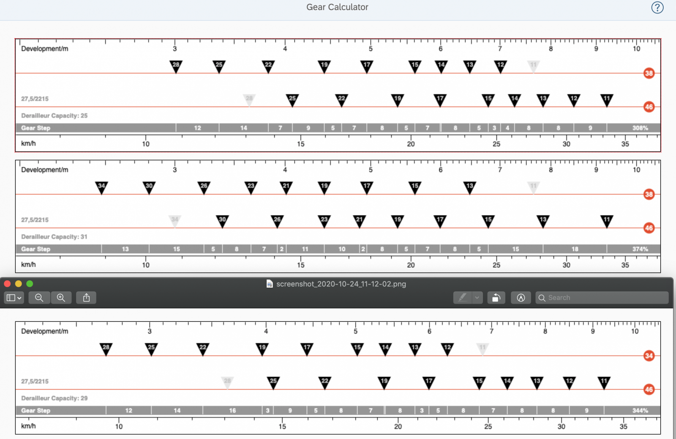Show the markup toolbar in Preview
This screenshot has height=439, width=676.
coord(521,298)
